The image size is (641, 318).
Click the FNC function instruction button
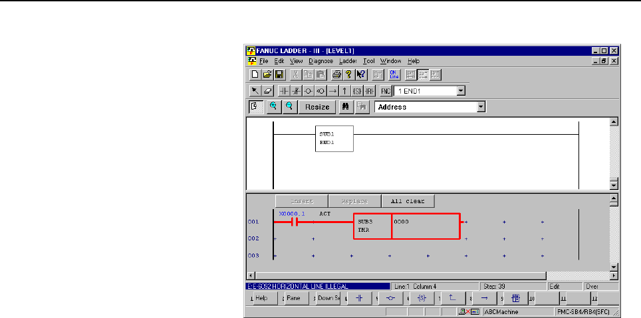[386, 91]
